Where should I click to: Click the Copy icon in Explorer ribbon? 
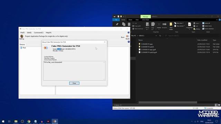click(x=124, y=24)
